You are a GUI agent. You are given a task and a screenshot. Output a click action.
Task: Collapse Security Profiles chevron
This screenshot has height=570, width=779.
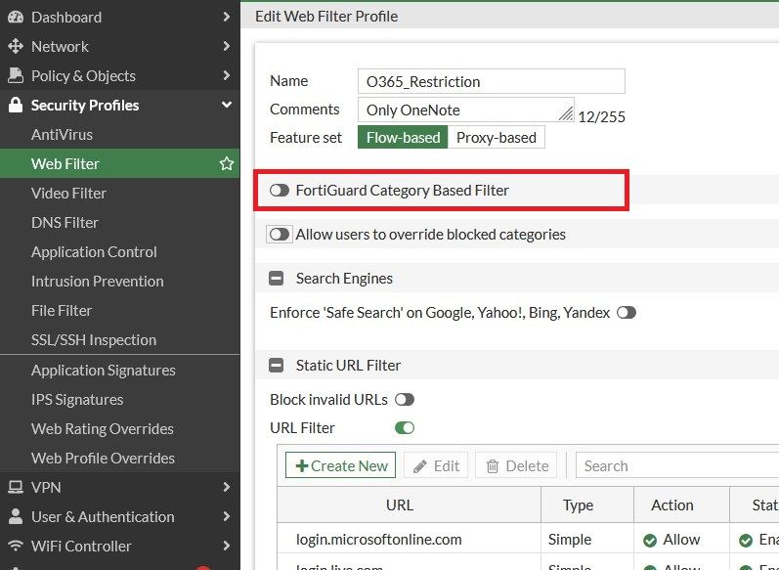[227, 105]
